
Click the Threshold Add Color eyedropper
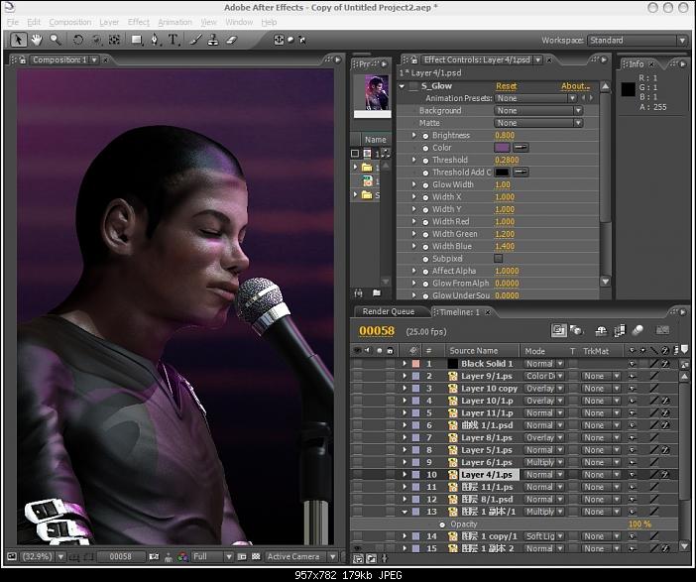tap(522, 172)
